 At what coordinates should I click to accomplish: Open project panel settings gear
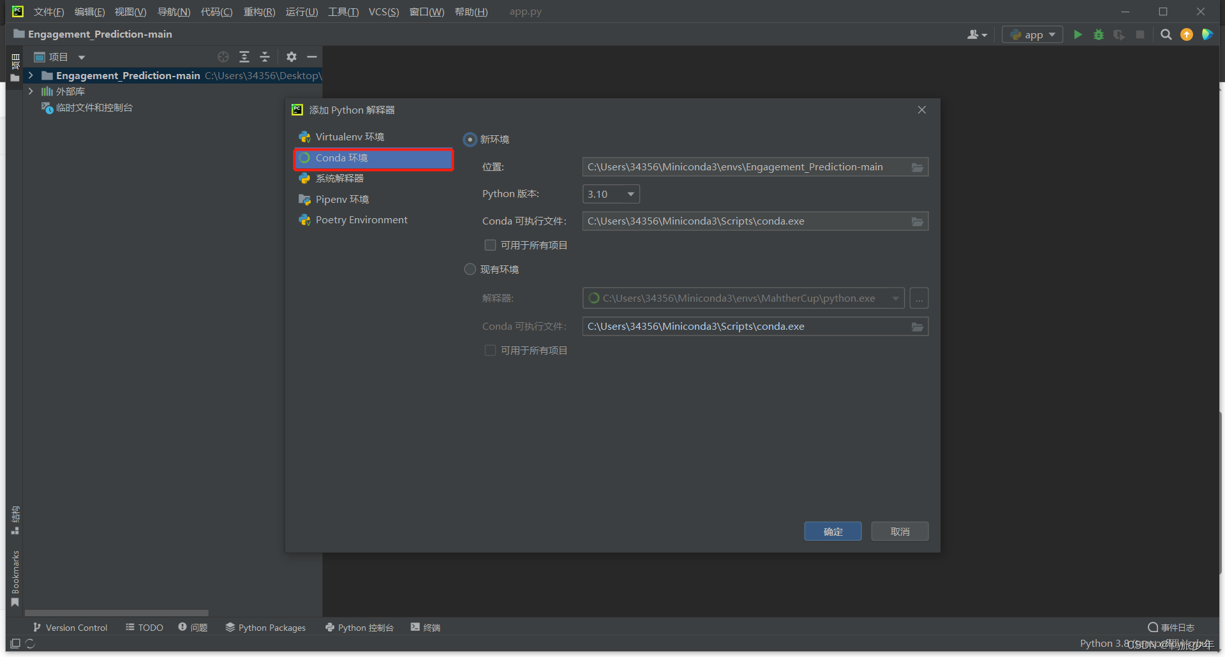[x=292, y=57]
